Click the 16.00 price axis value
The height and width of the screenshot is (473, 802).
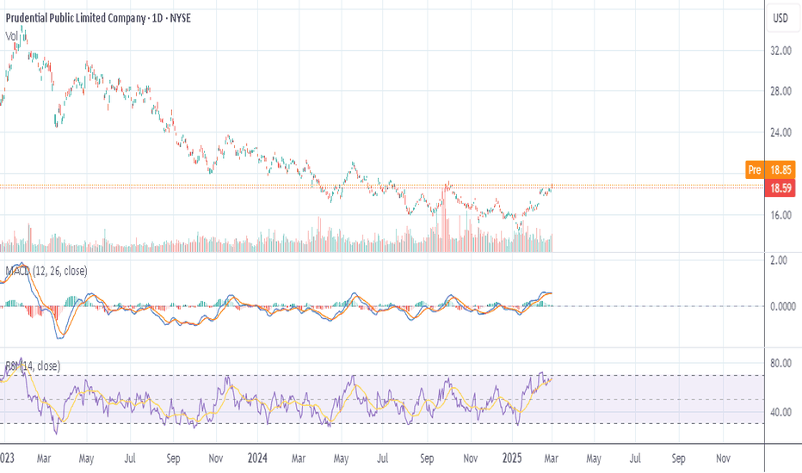pos(780,215)
